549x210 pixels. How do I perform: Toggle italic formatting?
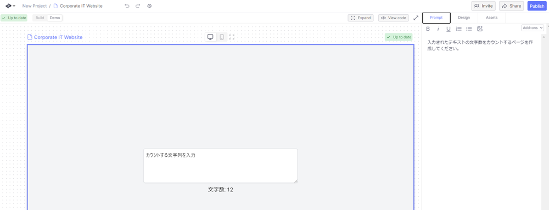tap(438, 29)
